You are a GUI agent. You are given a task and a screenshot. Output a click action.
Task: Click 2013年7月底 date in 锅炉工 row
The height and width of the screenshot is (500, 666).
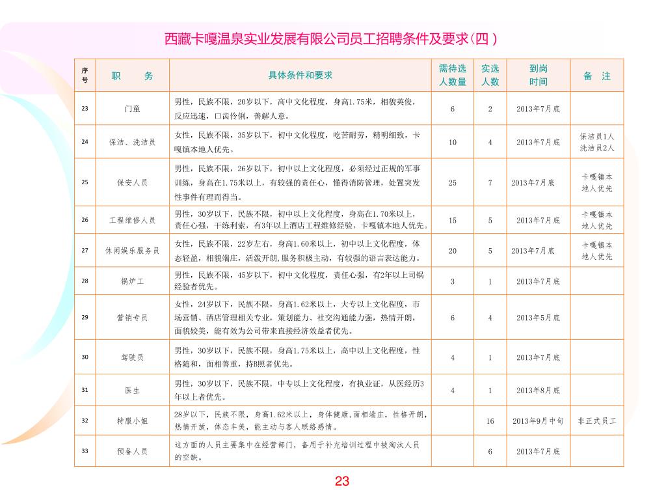coord(538,281)
